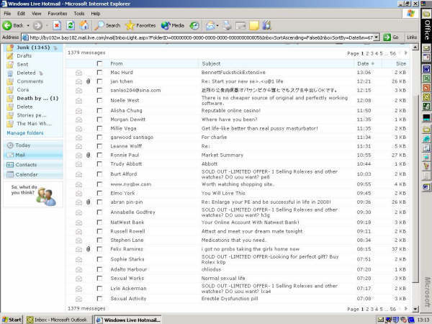Click the IE Back button
The height and width of the screenshot is (324, 432).
(x=13, y=26)
